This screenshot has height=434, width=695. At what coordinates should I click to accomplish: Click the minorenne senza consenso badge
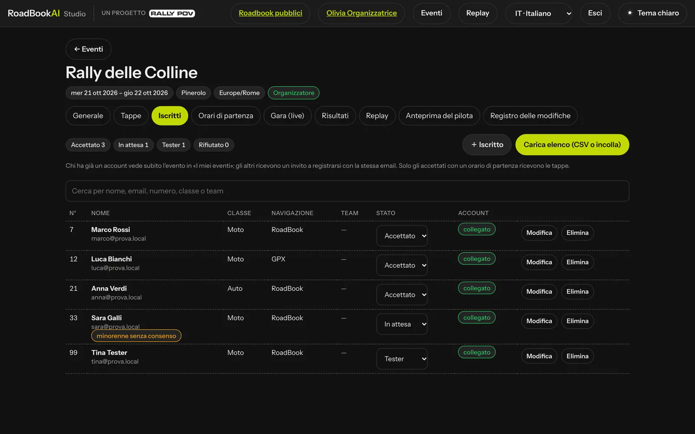[136, 336]
